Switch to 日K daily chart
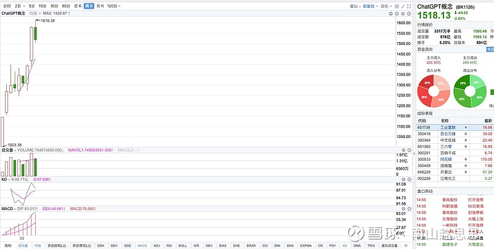The width and height of the screenshot is (494, 249). click(78, 6)
